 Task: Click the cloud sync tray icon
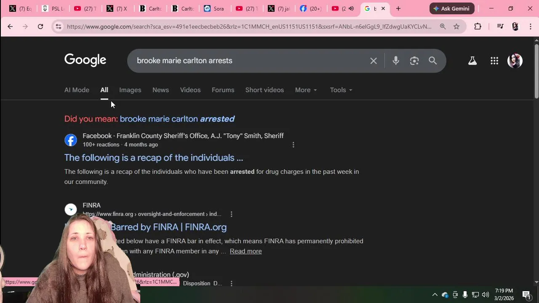tap(445, 295)
